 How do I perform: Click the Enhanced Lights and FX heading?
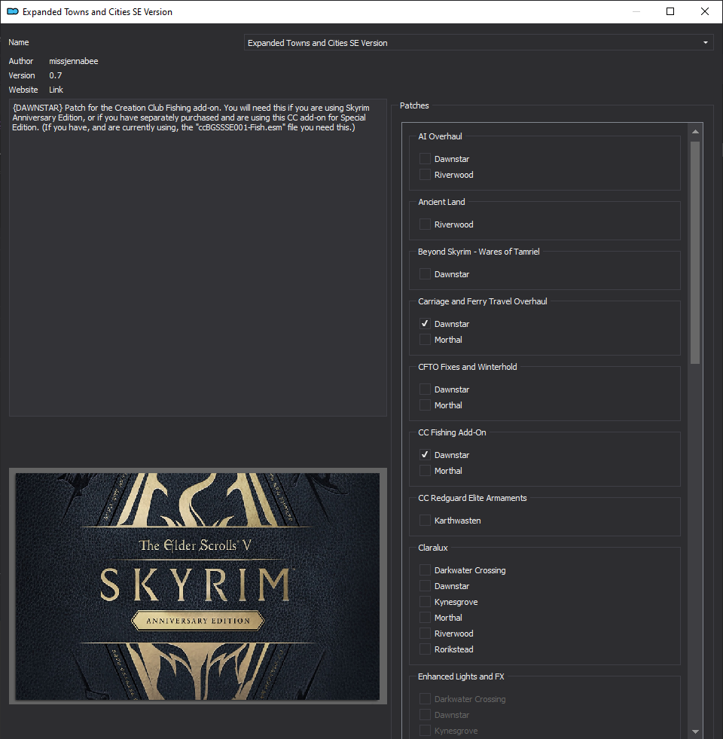(461, 676)
